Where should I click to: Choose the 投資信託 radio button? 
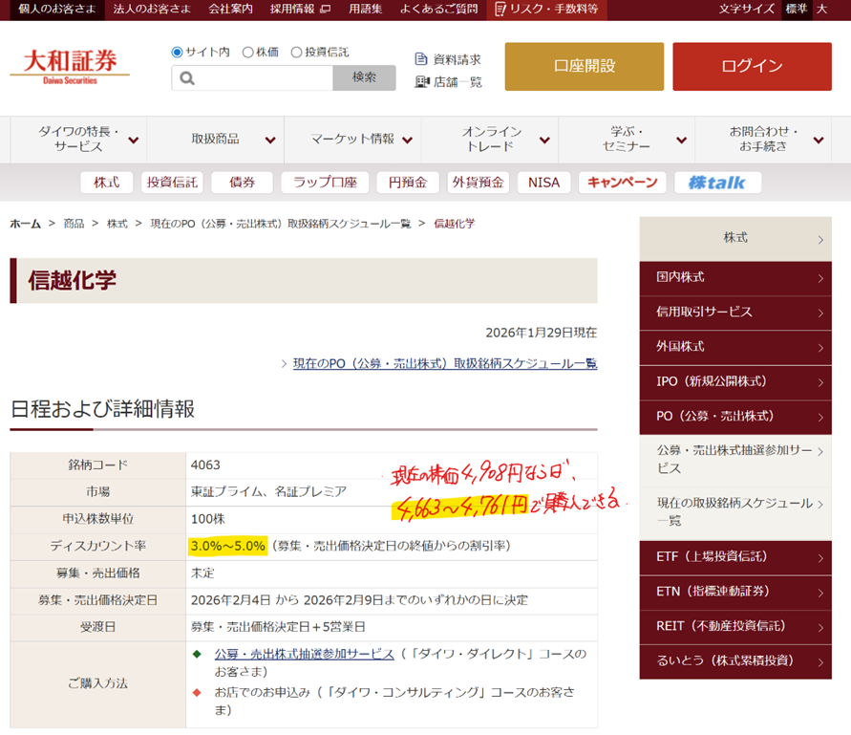296,52
